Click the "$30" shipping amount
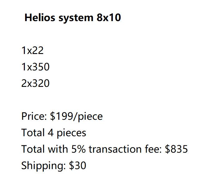 pyautogui.click(x=77, y=166)
